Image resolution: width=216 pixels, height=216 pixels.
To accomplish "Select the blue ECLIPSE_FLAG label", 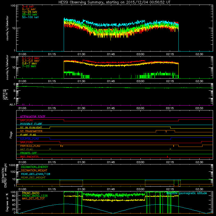I will click(x=29, y=139).
